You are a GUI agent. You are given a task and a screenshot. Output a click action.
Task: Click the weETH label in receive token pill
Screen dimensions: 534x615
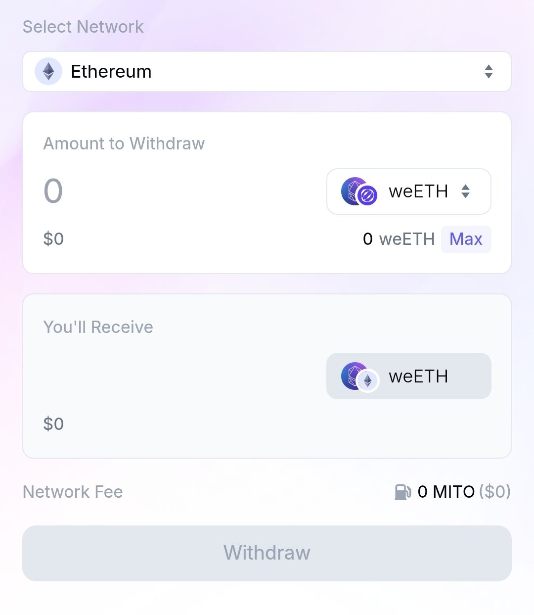pos(418,377)
